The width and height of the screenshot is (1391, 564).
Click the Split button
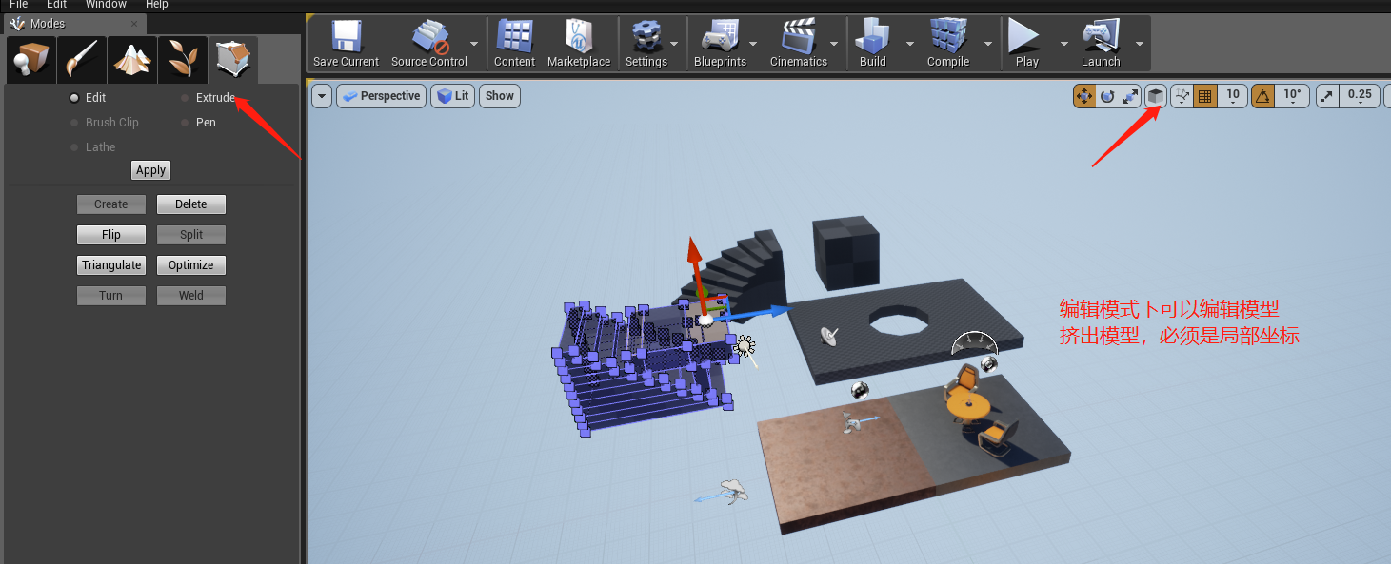point(191,235)
